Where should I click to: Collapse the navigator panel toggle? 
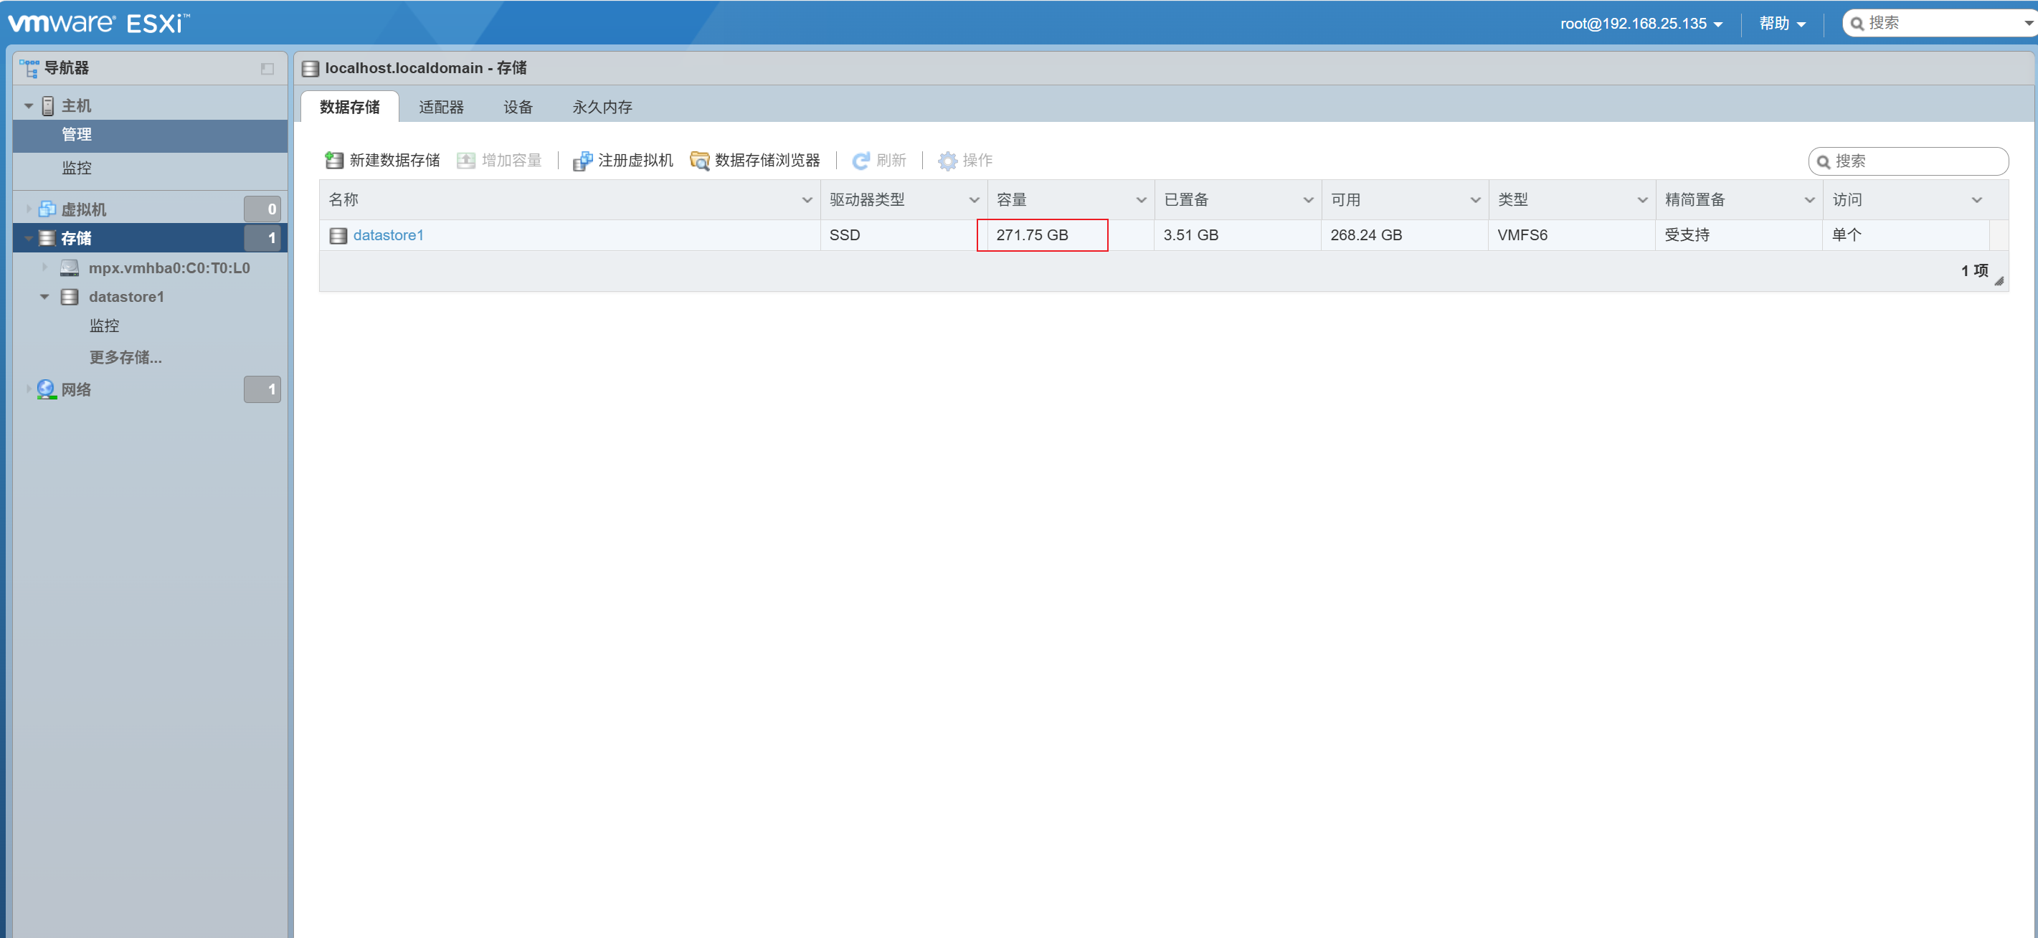[267, 69]
